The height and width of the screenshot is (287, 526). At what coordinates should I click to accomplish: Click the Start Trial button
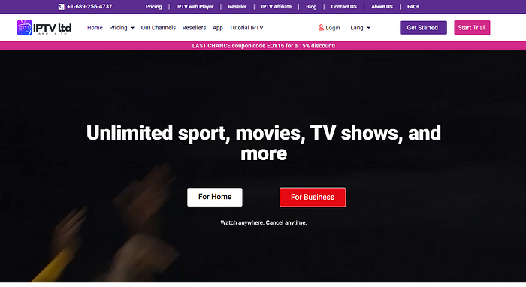(x=472, y=28)
